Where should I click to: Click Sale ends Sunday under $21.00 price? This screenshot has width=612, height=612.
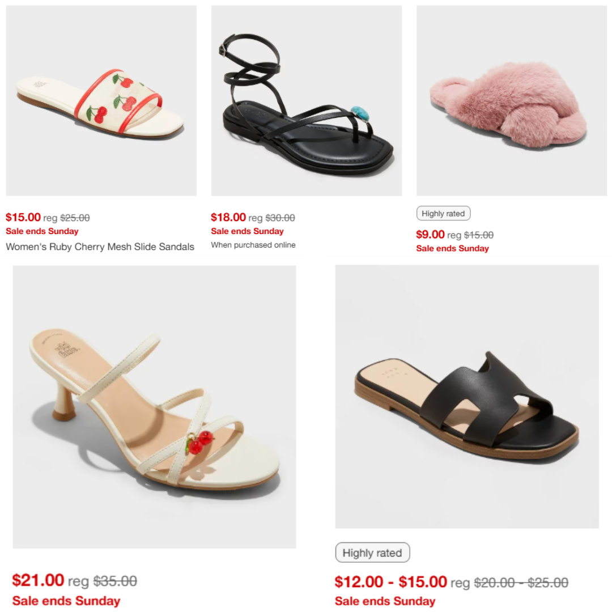[66, 601]
